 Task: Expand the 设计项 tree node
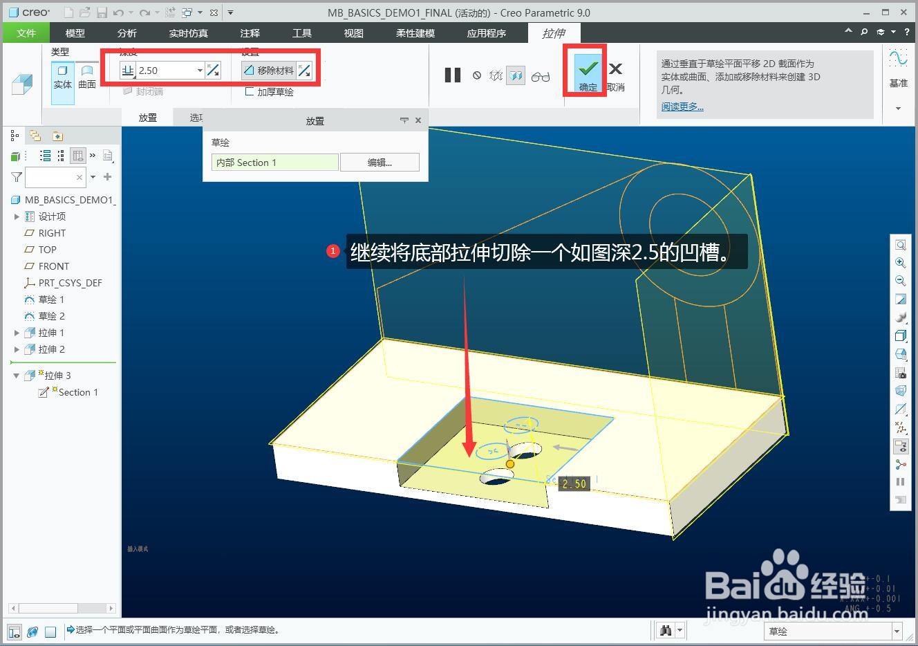[x=17, y=216]
